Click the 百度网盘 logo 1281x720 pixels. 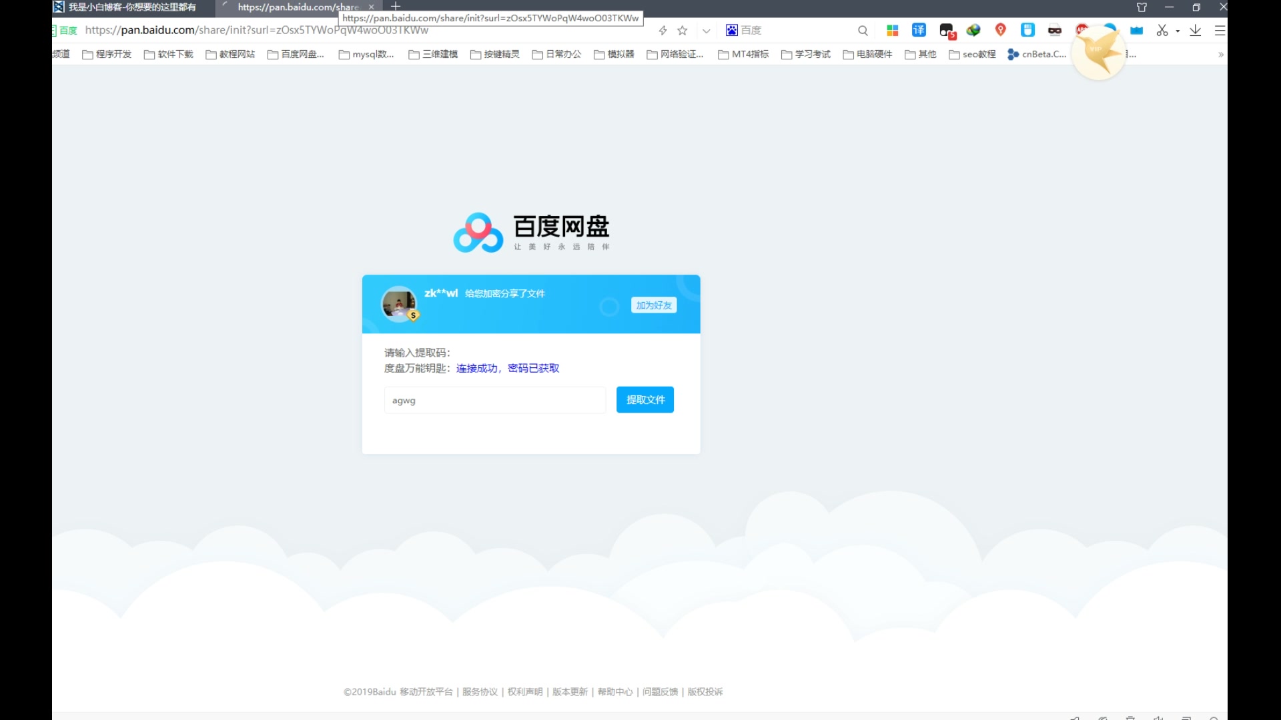point(532,232)
